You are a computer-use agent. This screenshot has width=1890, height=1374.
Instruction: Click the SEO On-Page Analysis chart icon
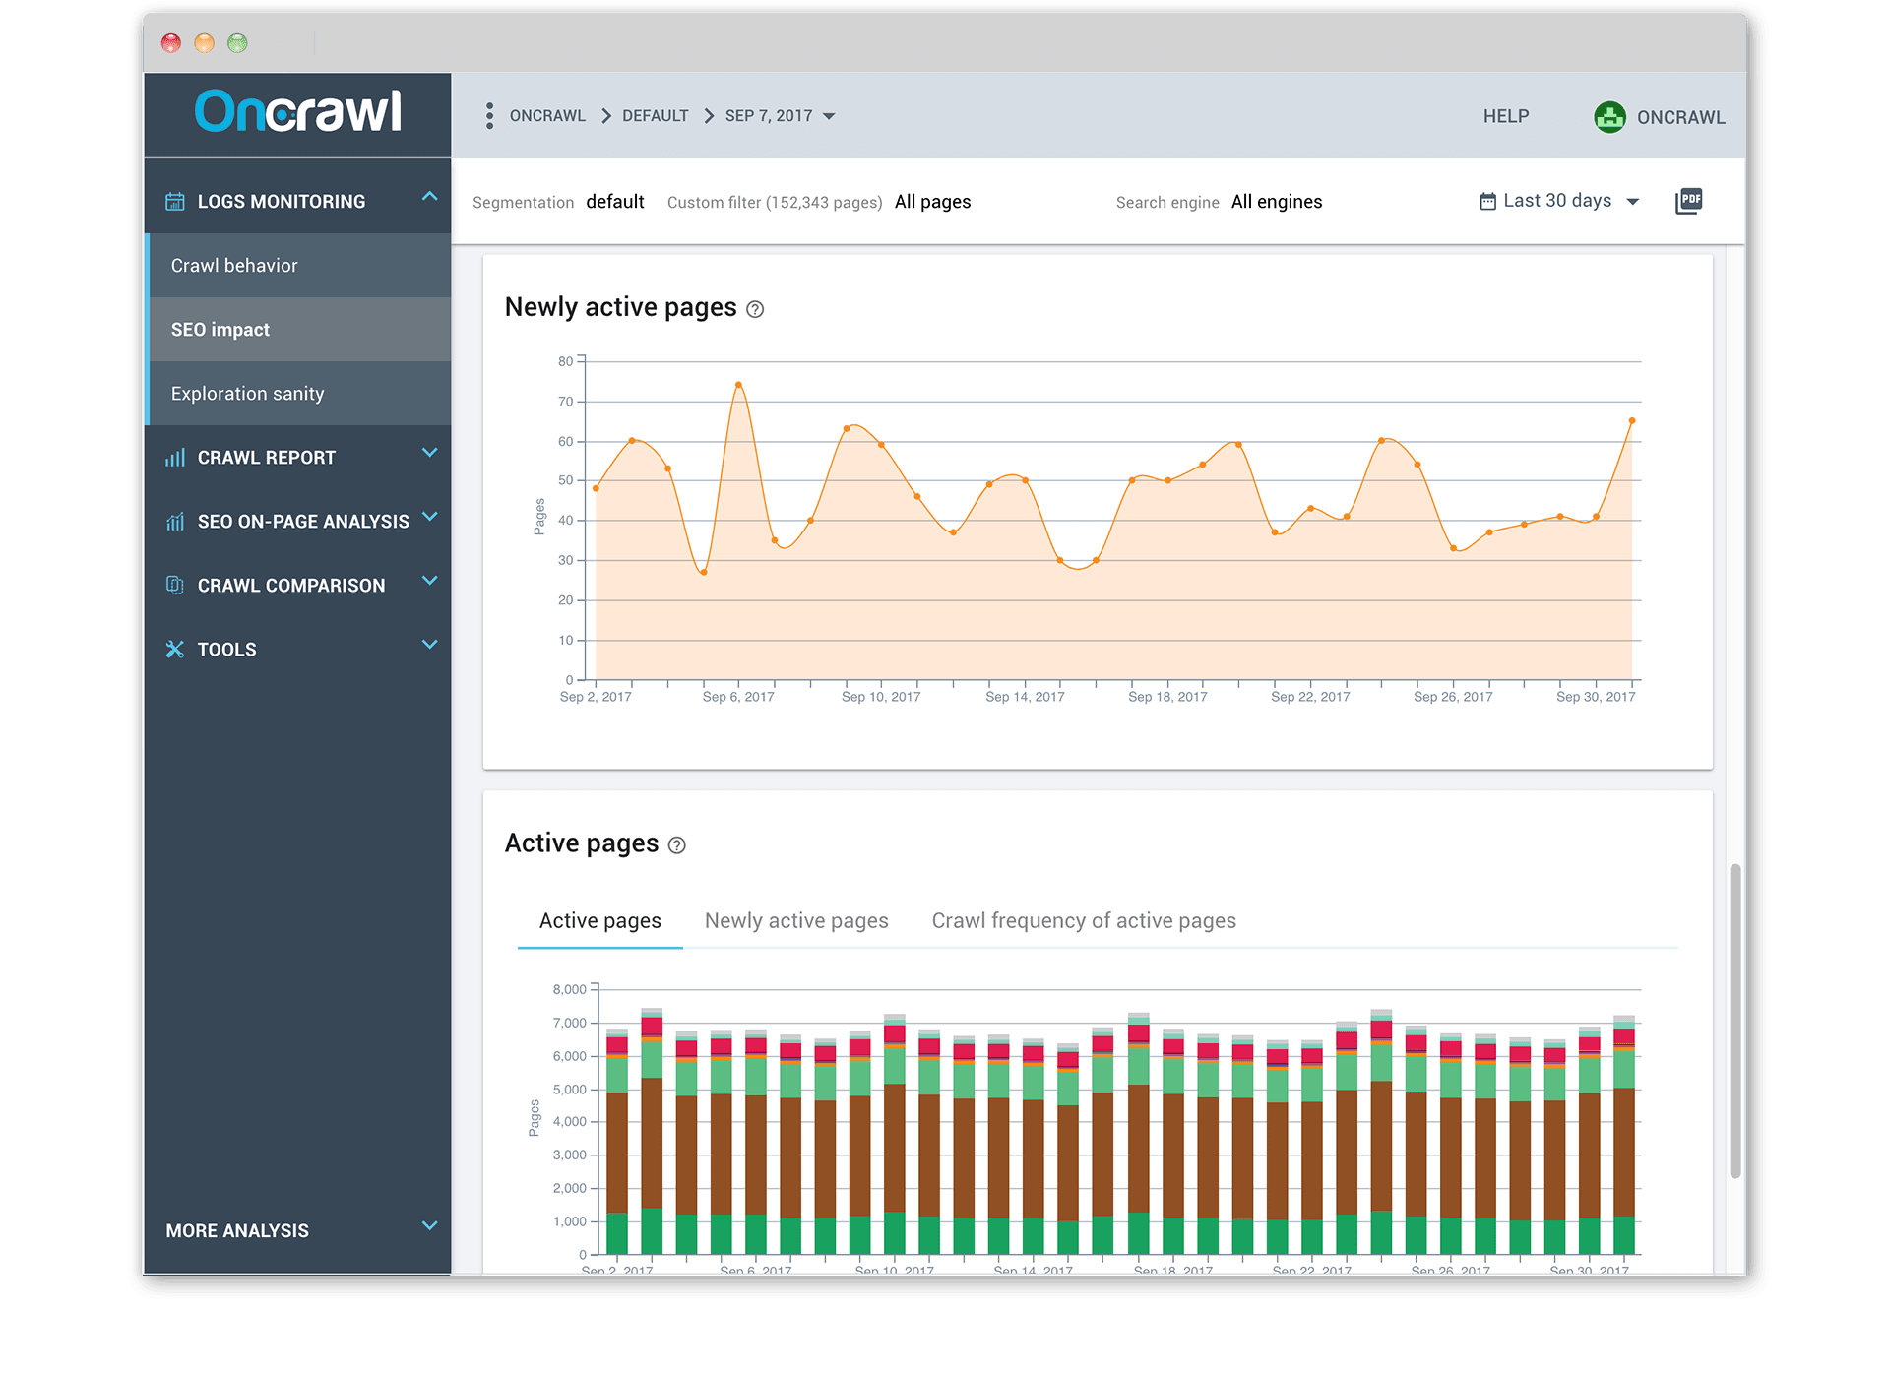tap(175, 521)
